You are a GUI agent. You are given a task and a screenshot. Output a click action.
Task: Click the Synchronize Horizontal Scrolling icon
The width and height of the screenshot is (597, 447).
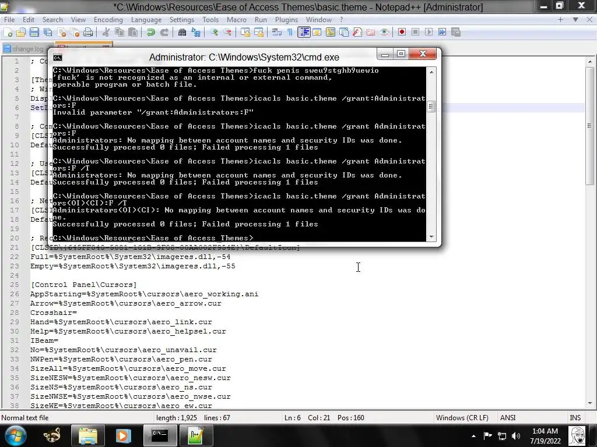[259, 33]
